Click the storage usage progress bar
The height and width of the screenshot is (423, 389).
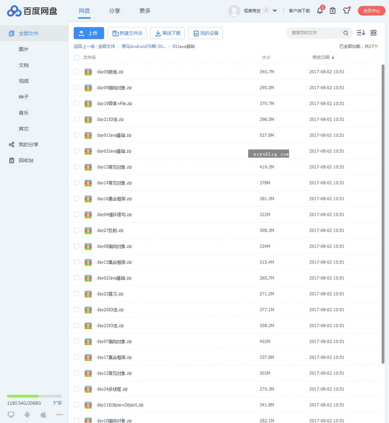pyautogui.click(x=34, y=396)
